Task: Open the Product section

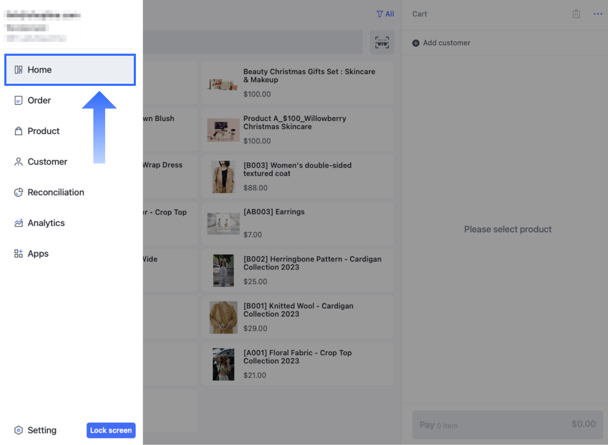Action: 70,131
